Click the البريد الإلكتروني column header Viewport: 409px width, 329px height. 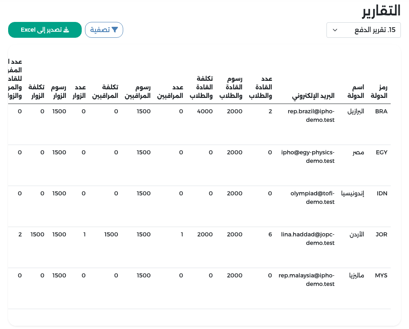pyautogui.click(x=313, y=96)
